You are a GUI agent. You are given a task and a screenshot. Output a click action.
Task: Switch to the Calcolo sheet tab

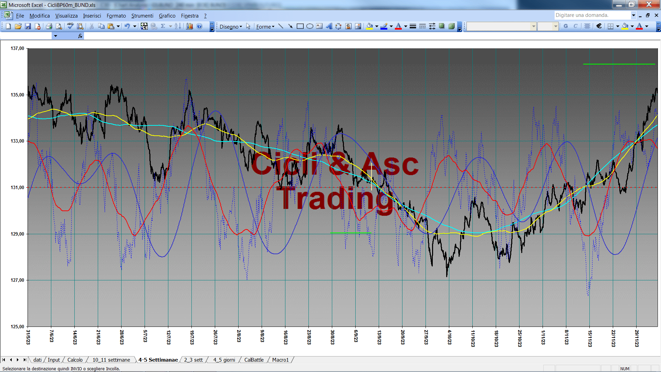pyautogui.click(x=75, y=360)
